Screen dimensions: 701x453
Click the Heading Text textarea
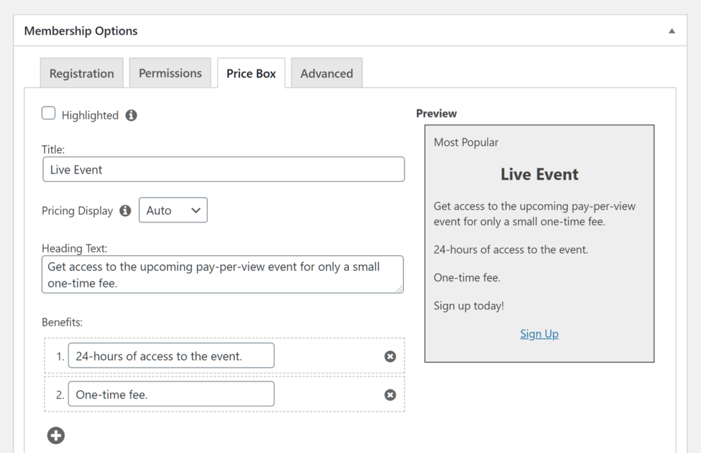(224, 274)
